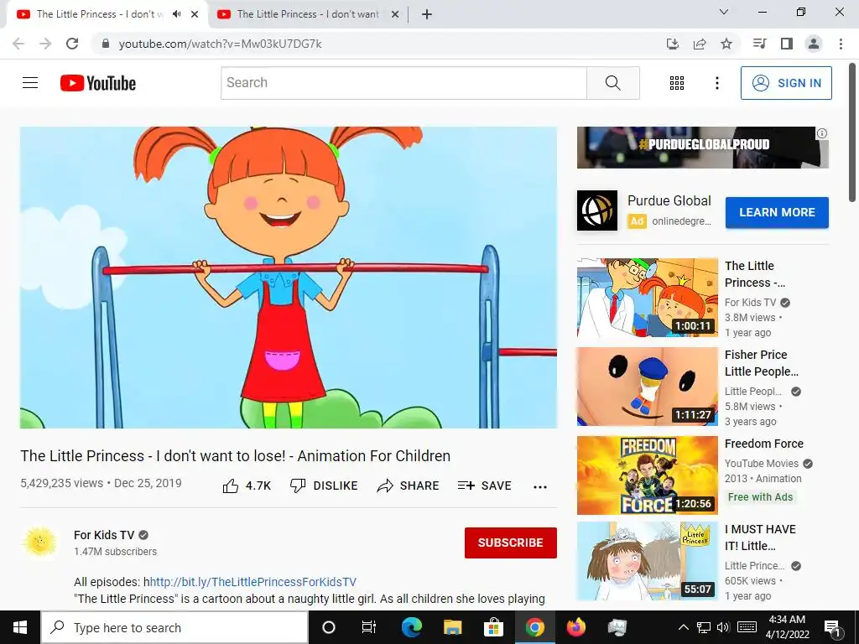The image size is (859, 644).
Task: Open the 1:00:11 Little Princess thumbnail
Action: coord(647,298)
